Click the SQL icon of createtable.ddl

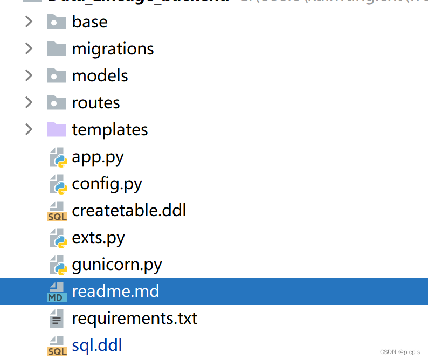(x=57, y=211)
